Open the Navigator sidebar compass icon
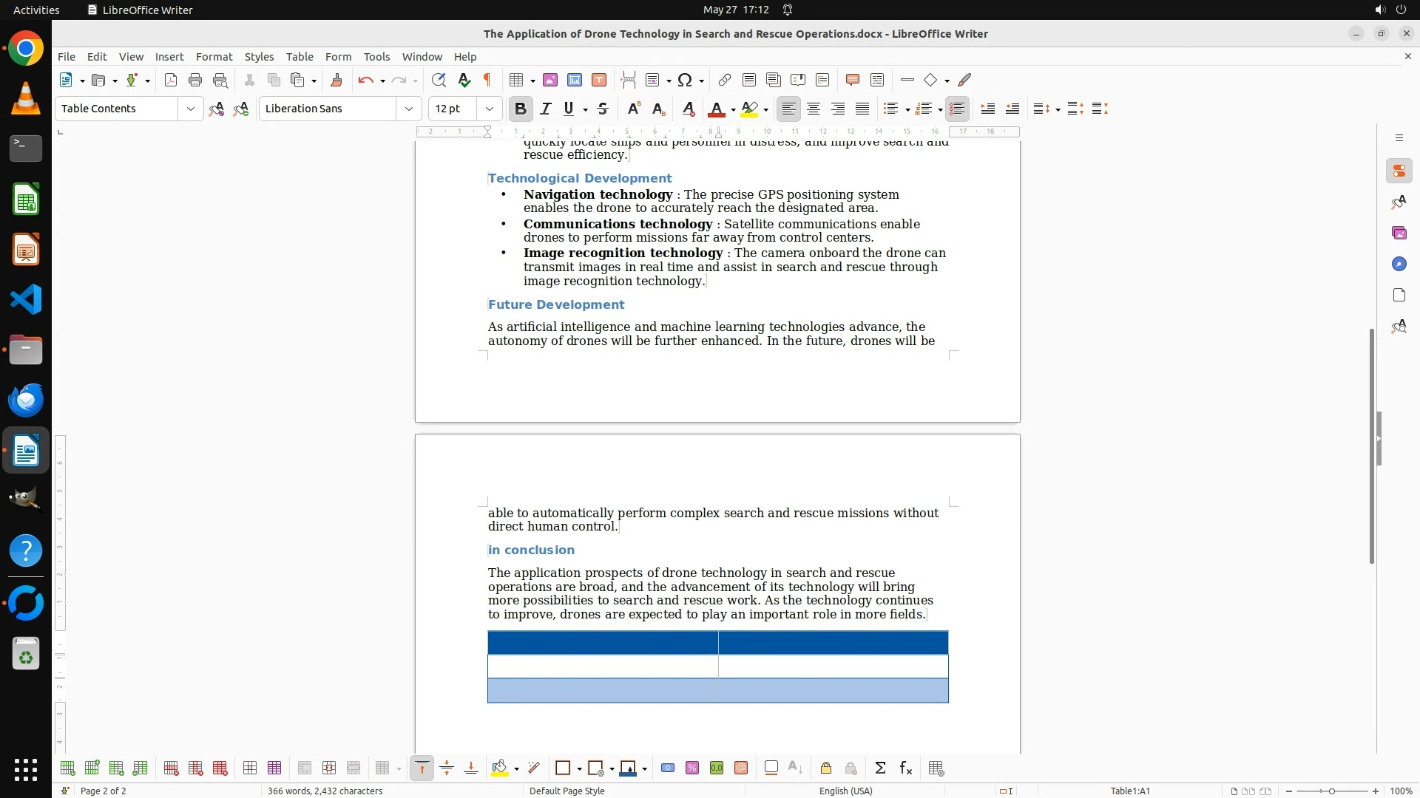This screenshot has width=1420, height=798. click(1399, 264)
